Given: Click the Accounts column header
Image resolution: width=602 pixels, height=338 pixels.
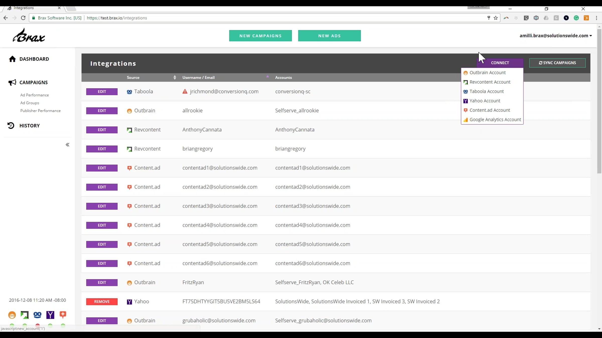Looking at the screenshot, I should [x=283, y=77].
